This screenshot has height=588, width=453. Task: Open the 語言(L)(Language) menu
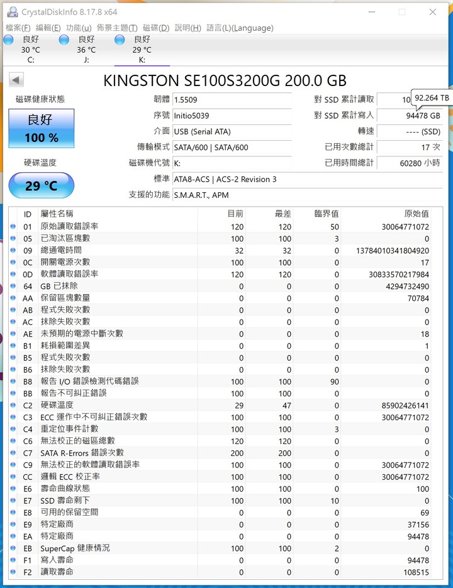(x=240, y=28)
